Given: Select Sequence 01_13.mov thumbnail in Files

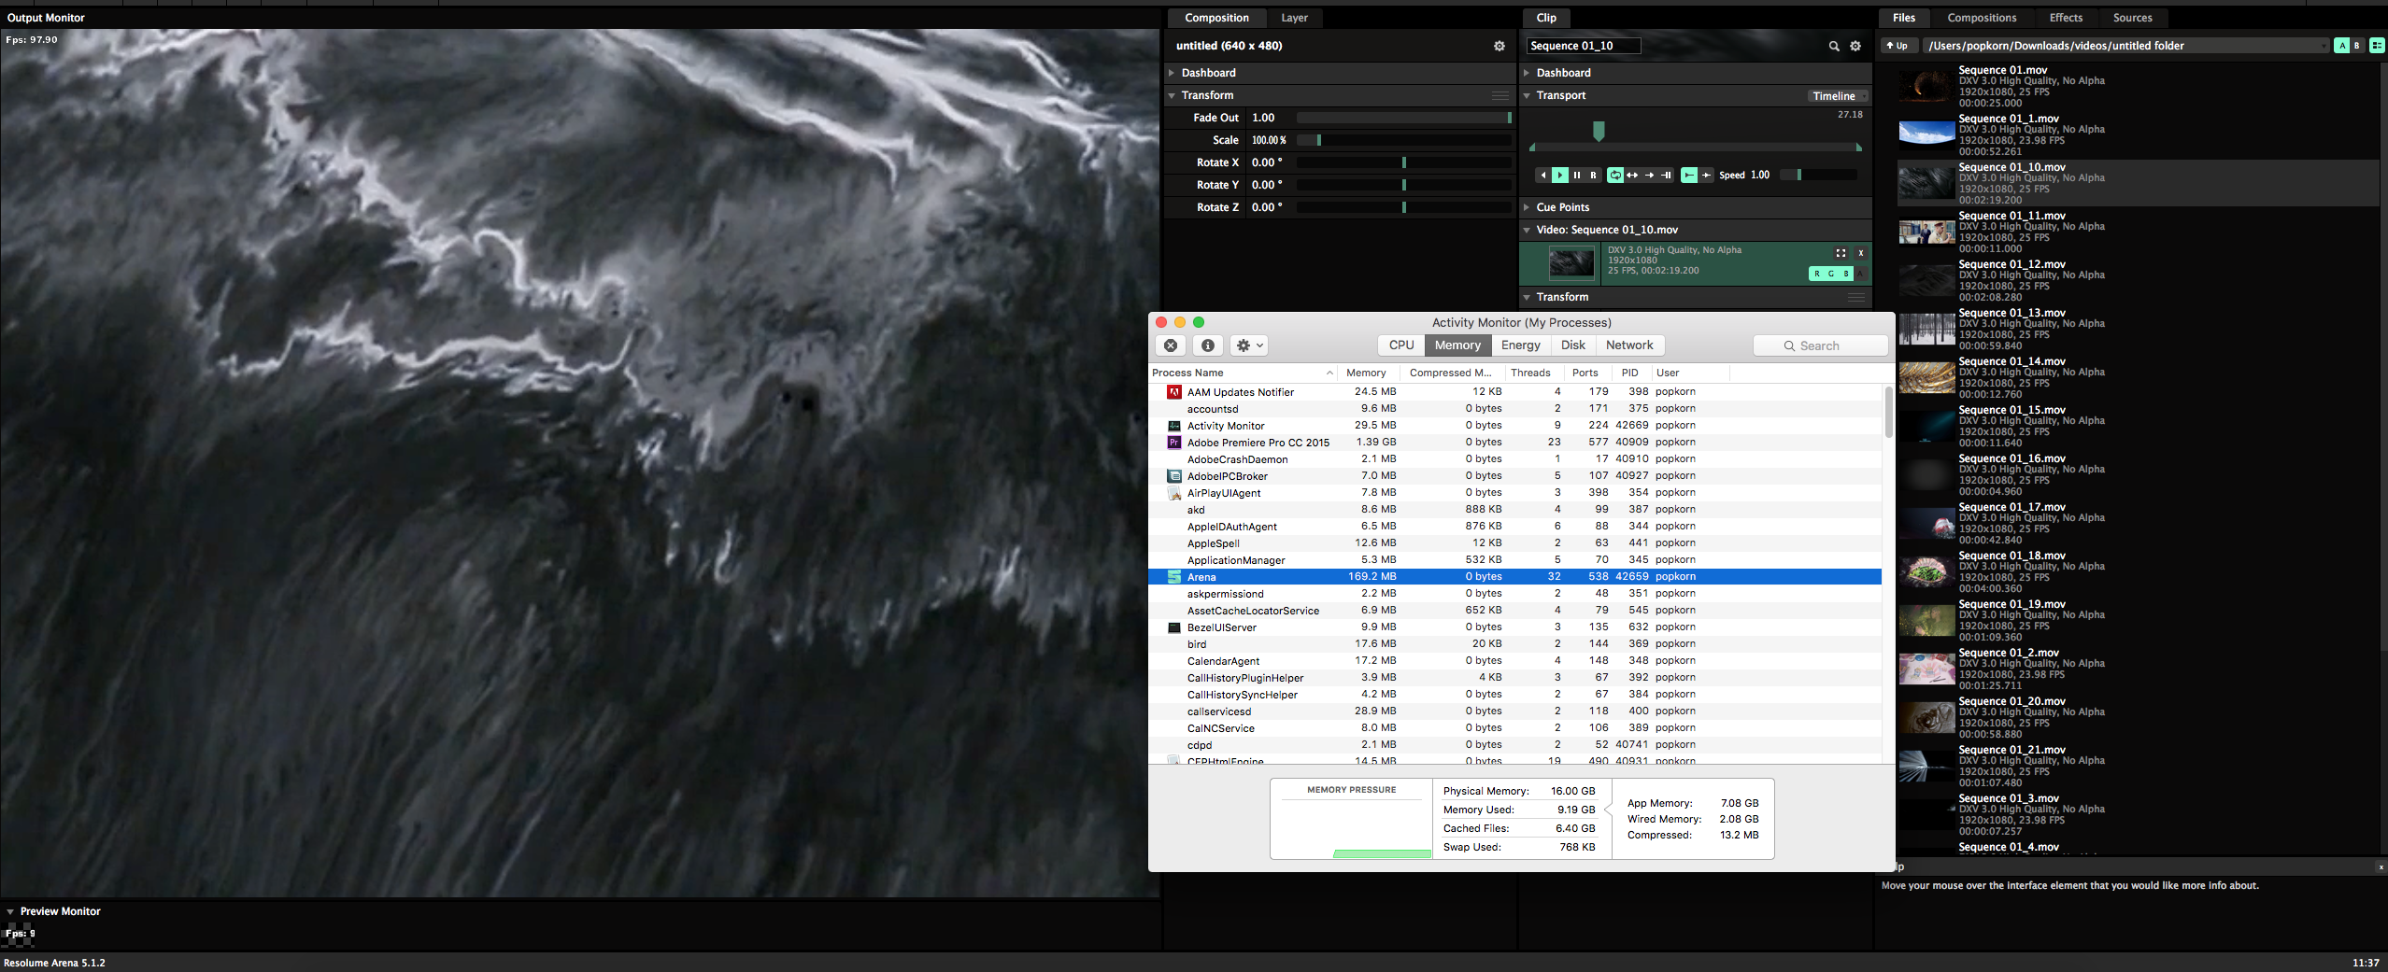Looking at the screenshot, I should coord(1926,329).
